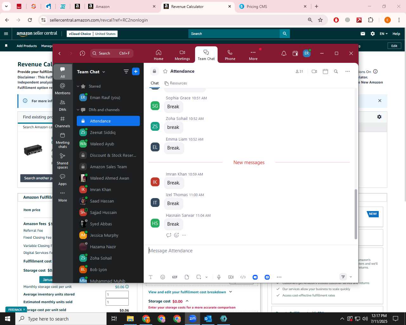Screen dimensions: 406x325
Task: Open Channels in Zoom sidebar
Action: [62, 122]
